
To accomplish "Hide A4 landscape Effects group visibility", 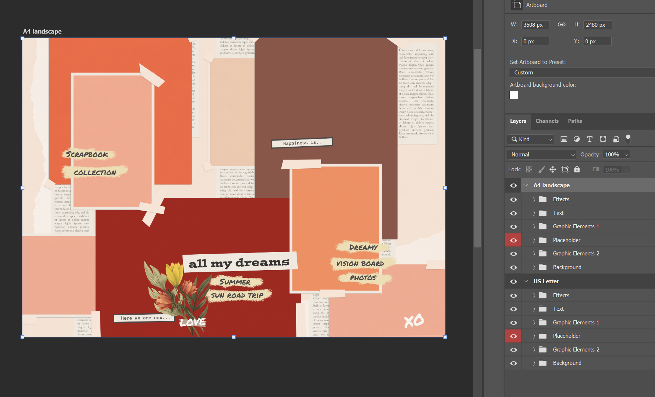I will pyautogui.click(x=513, y=199).
